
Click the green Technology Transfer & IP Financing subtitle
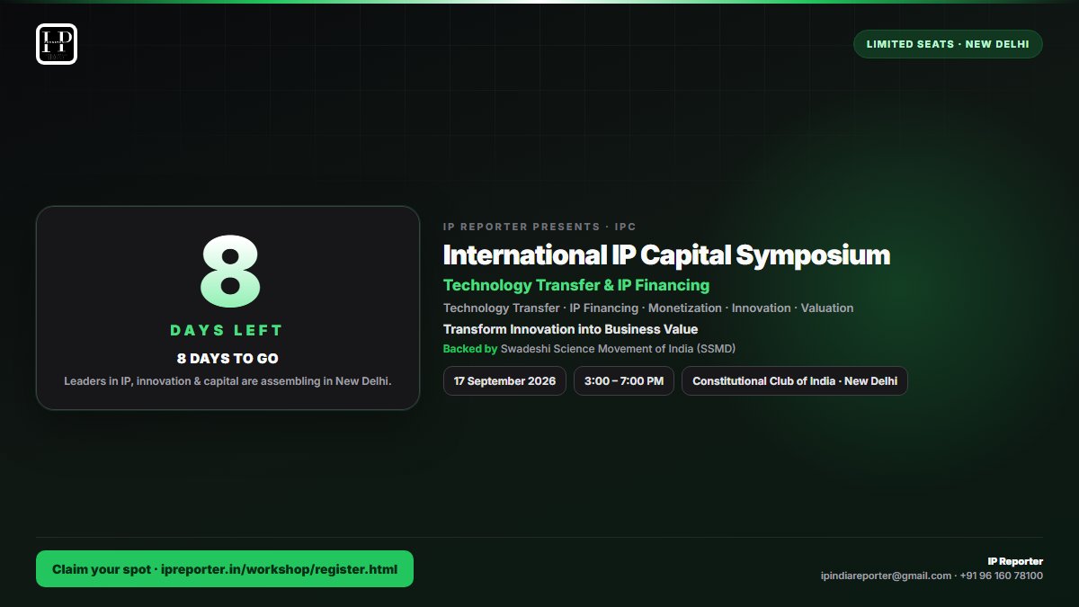pos(576,285)
